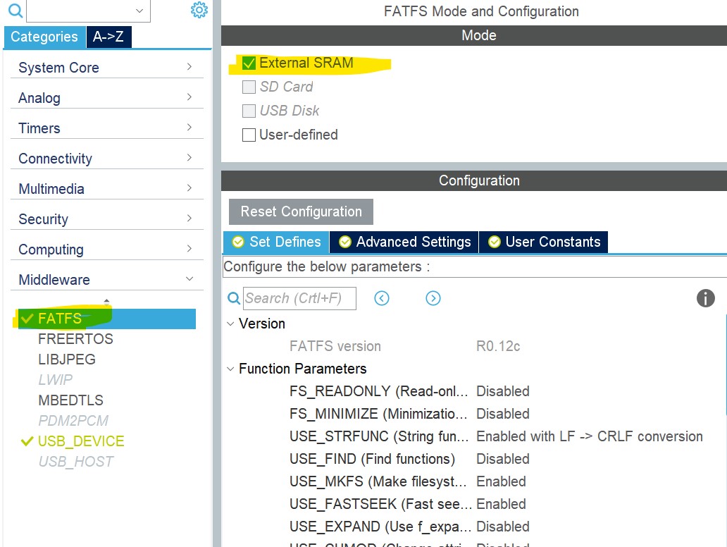Open the Set Defines tab

click(276, 242)
